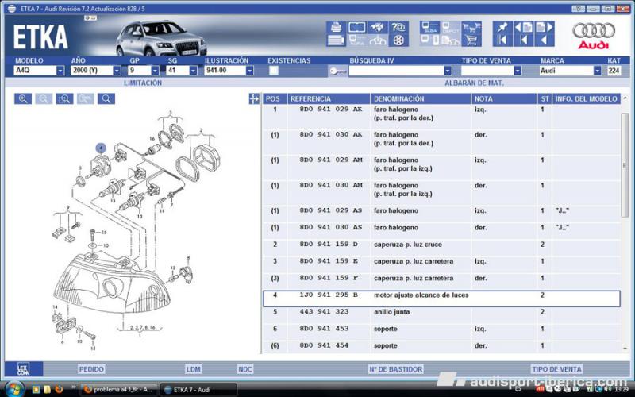Click the film reel icon
The width and height of the screenshot is (635, 397).
coord(398,40)
